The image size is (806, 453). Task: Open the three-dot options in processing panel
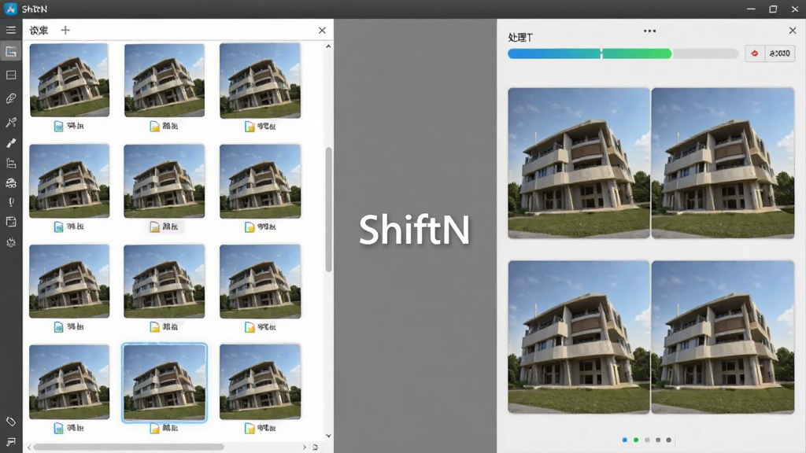649,31
